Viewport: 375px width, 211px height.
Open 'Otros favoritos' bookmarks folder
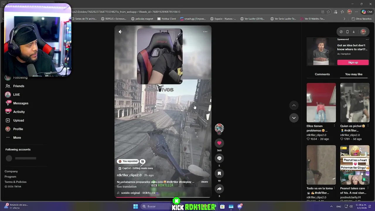[x=361, y=19]
